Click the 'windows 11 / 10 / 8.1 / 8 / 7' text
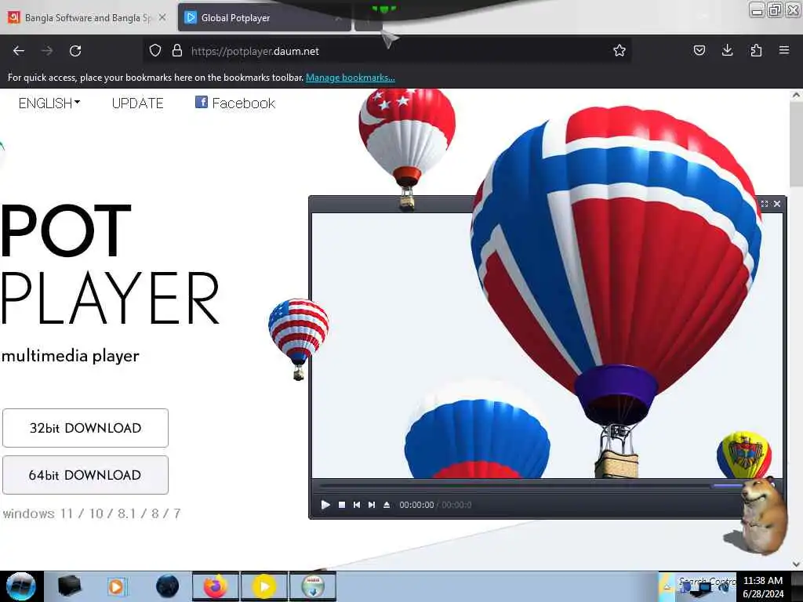803x602 pixels. coord(92,513)
